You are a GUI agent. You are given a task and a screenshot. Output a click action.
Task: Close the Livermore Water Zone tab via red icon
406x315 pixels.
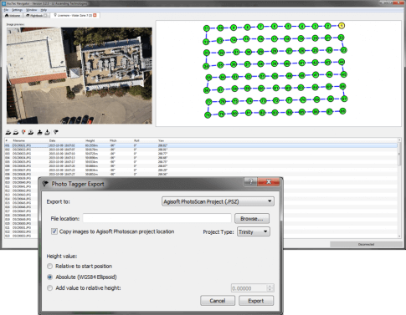tap(95, 15)
